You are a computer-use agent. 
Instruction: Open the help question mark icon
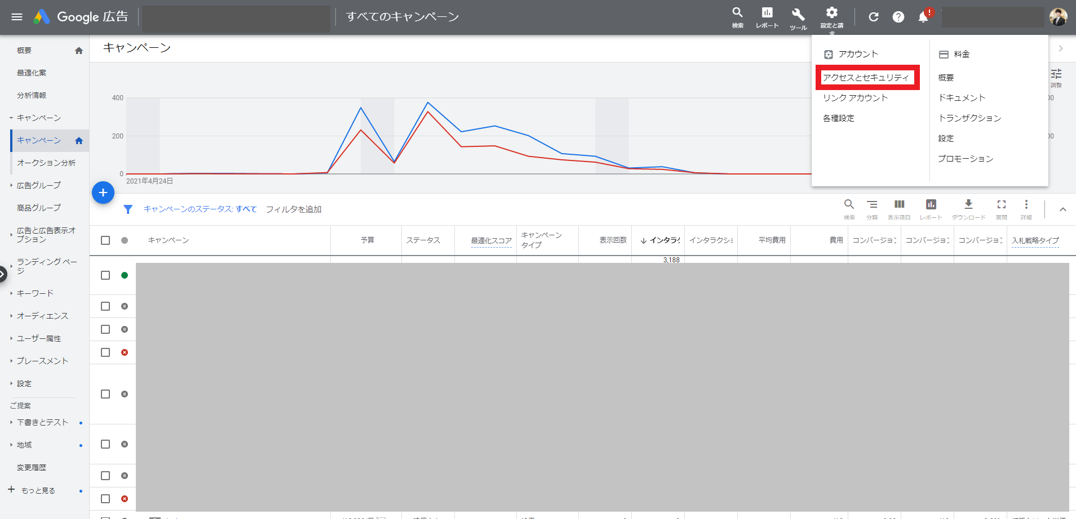[x=898, y=17]
